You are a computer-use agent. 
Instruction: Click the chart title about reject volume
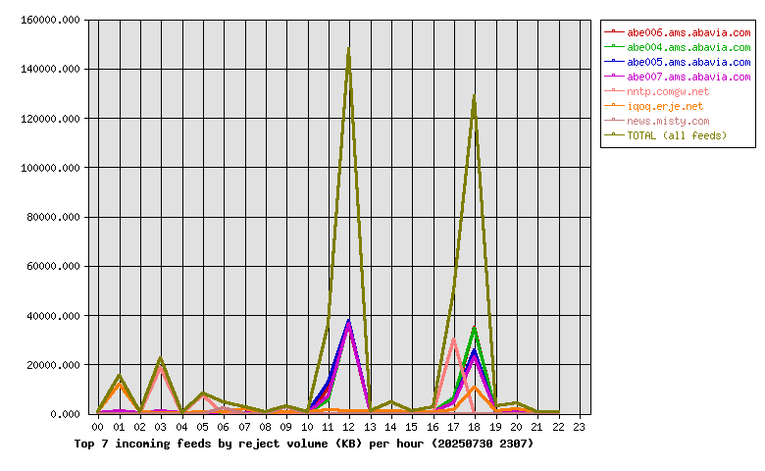304,444
